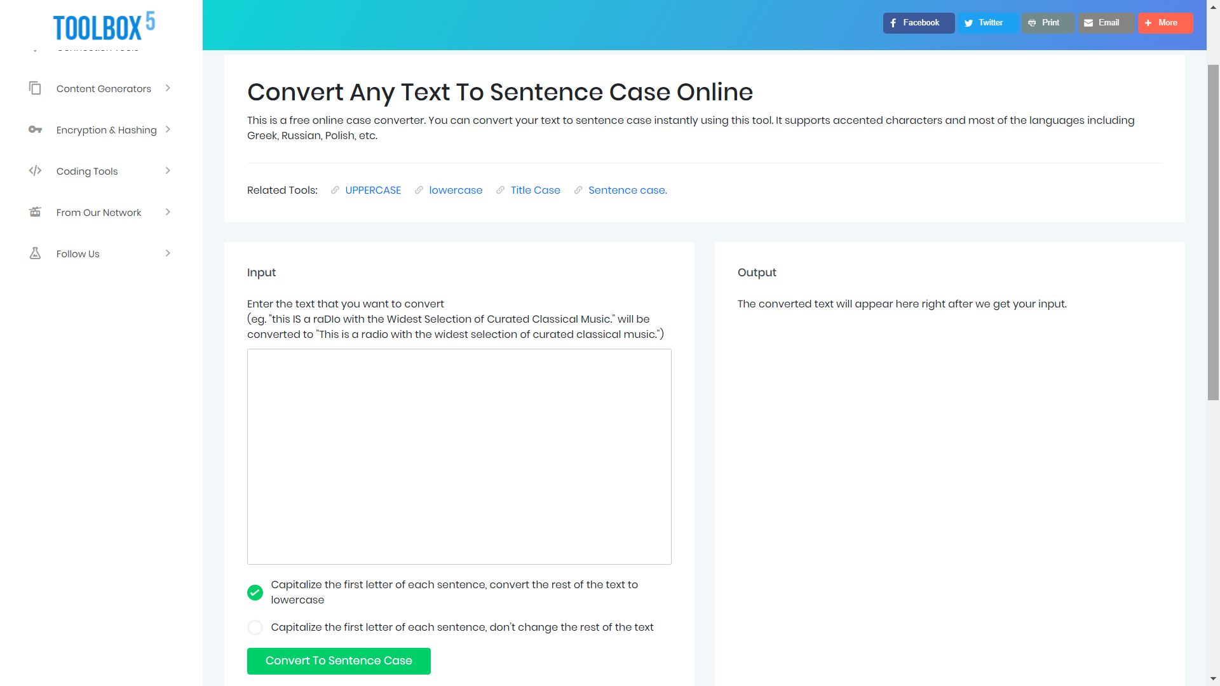
Task: Share page via Facebook button
Action: (x=918, y=23)
